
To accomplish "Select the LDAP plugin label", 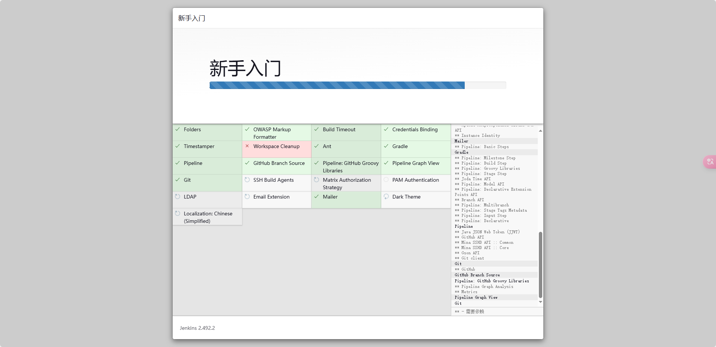I will click(x=190, y=197).
